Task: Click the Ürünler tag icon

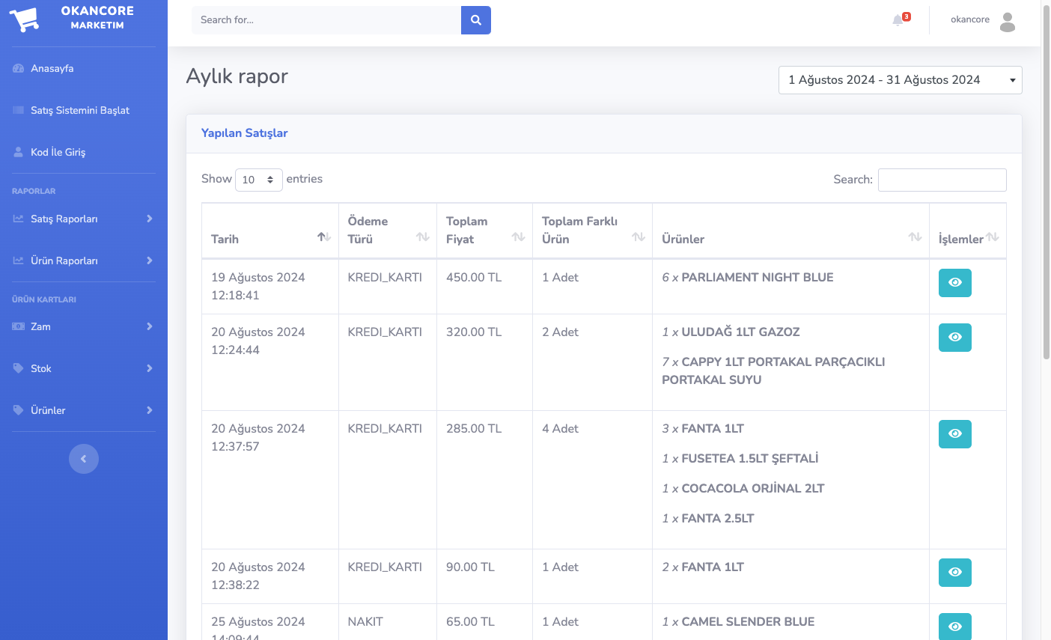Action: click(19, 410)
